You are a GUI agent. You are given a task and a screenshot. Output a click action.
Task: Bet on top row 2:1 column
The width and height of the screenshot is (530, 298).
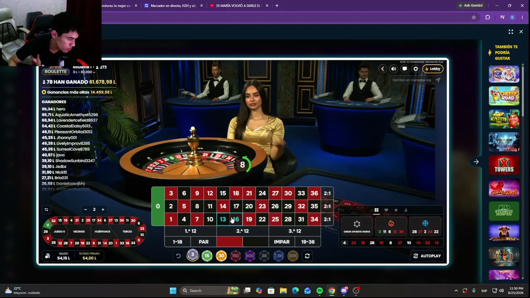point(327,193)
